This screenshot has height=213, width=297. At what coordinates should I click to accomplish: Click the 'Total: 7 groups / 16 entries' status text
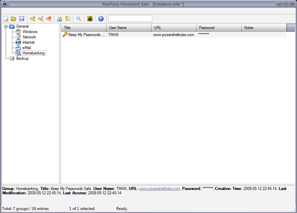[25, 209]
